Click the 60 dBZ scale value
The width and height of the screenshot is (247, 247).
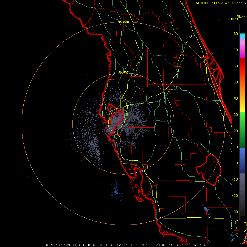coord(236,66)
